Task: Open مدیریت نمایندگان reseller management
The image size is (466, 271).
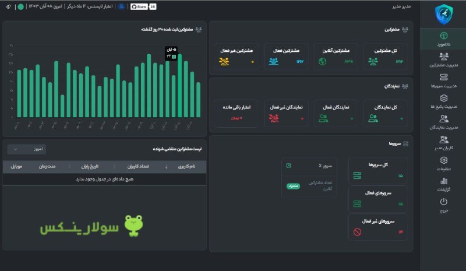Action: pos(443,122)
